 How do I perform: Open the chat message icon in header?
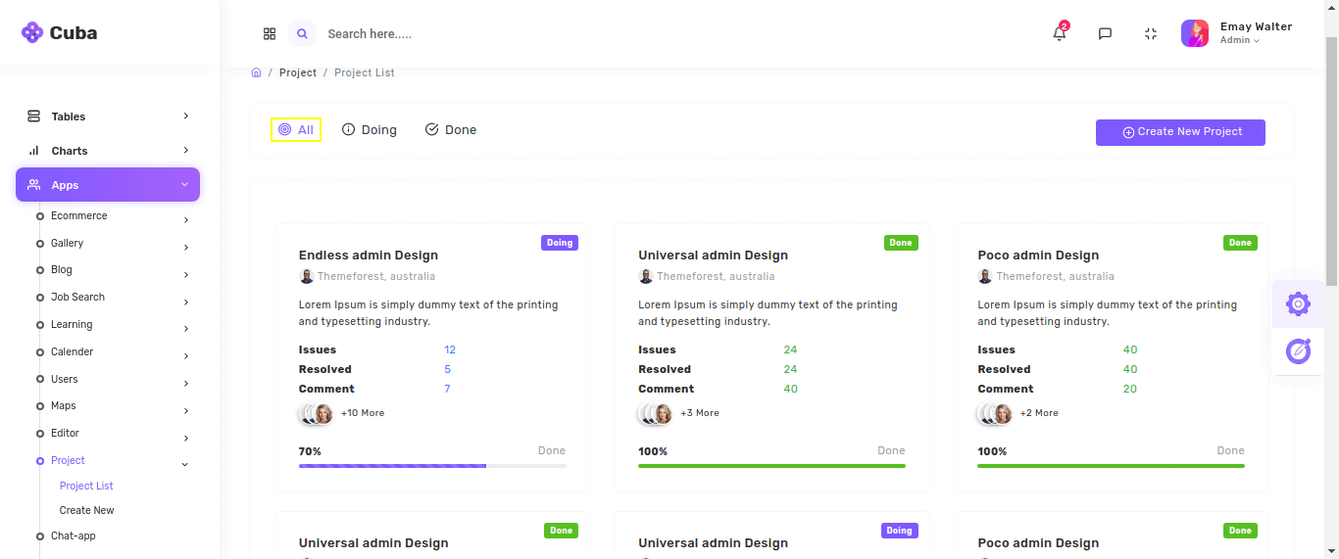[x=1105, y=33]
